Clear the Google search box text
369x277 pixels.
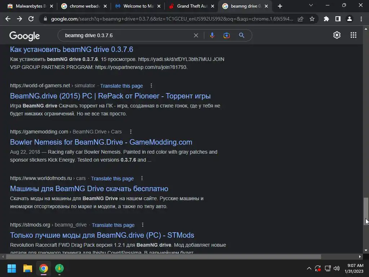point(196,35)
